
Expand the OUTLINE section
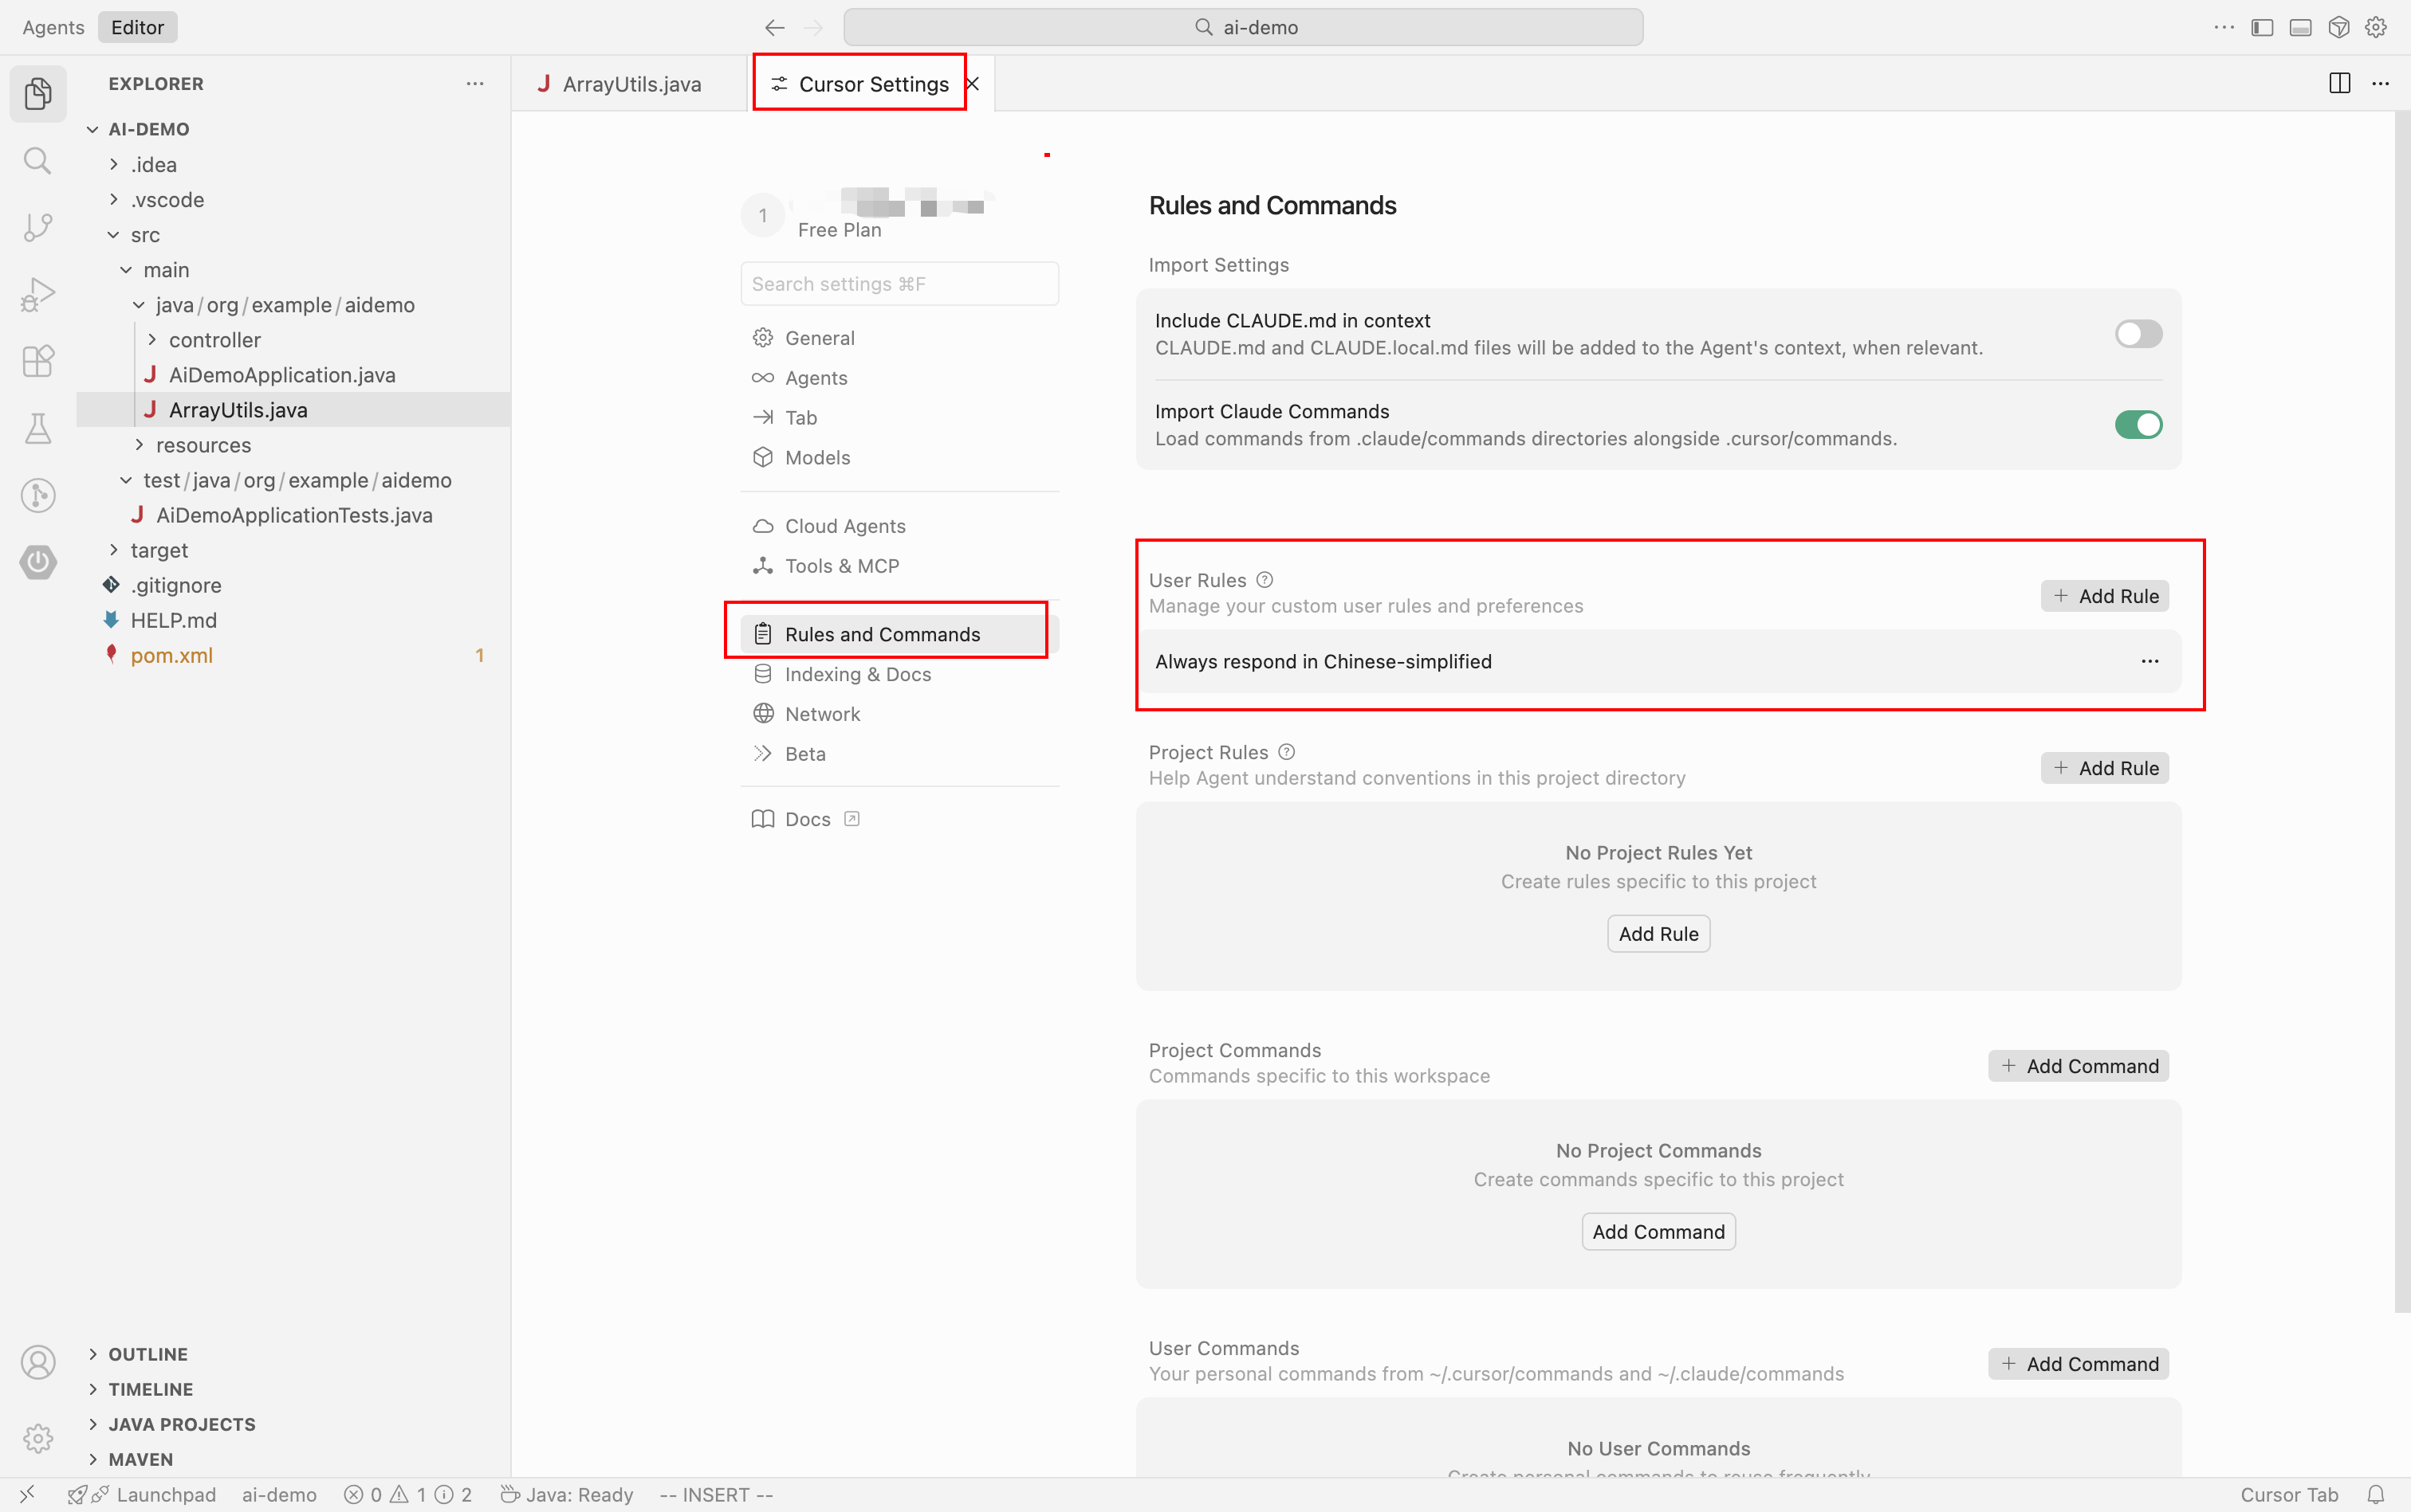coord(148,1354)
